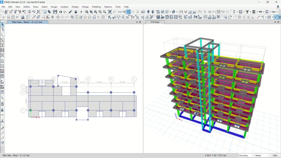
Task: Click the glasses perspective toggle icon
Action: [x=143, y=12]
